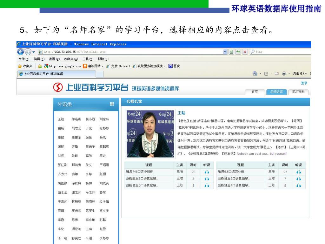Click the 登录 login link
This screenshot has width=325, height=244.
click(304, 83)
